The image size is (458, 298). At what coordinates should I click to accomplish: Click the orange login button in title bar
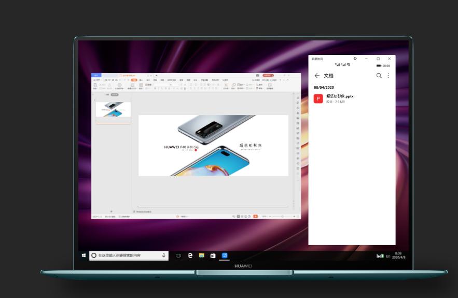pos(268,75)
